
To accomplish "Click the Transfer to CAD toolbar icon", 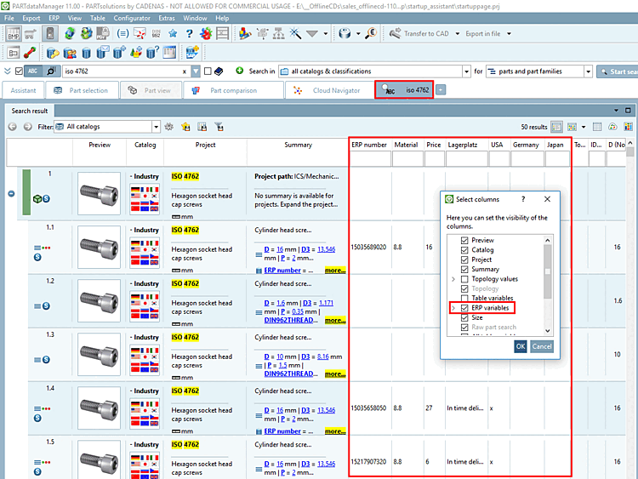I will [395, 34].
